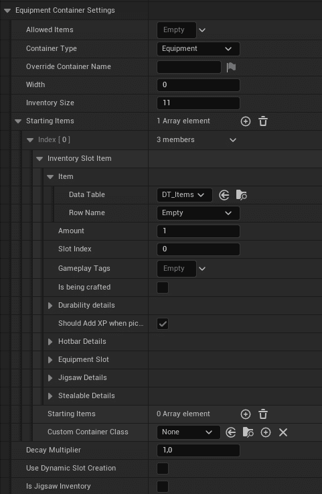The image size is (322, 494).
Task: Browse to DT_Items in Content Browser
Action: 242,195
